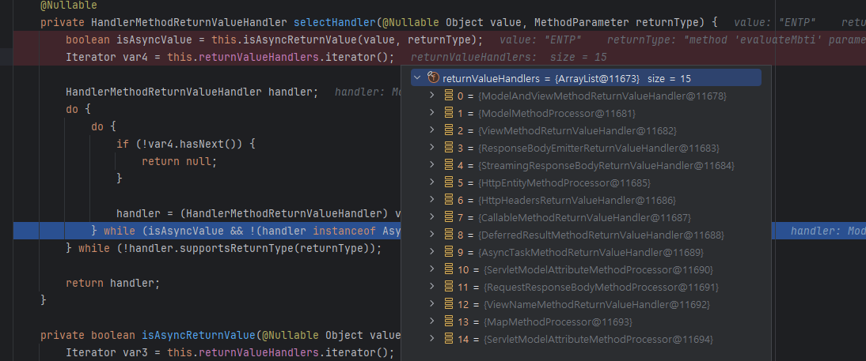The image size is (866, 361).
Task: Expand element 11 RequestResponseBodyMethodProcessor
Action: tap(432, 288)
